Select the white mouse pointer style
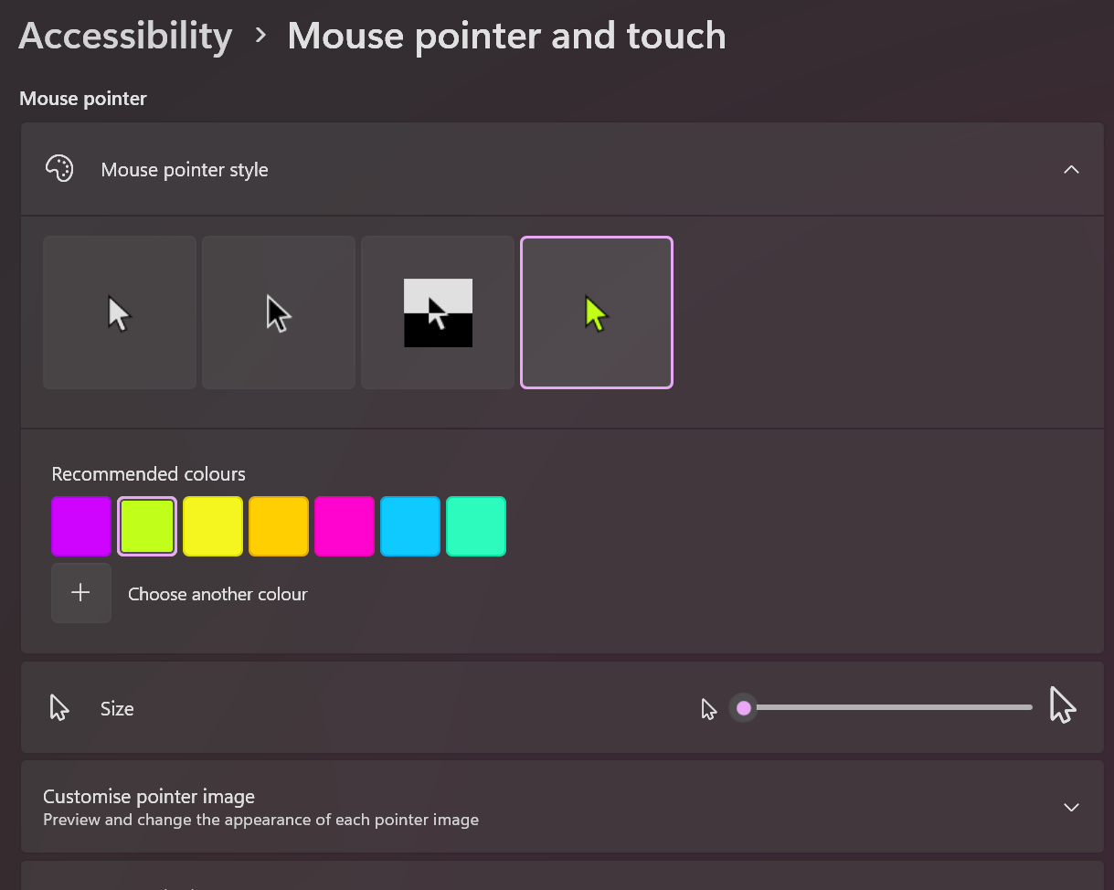Image resolution: width=1114 pixels, height=890 pixels. [120, 313]
